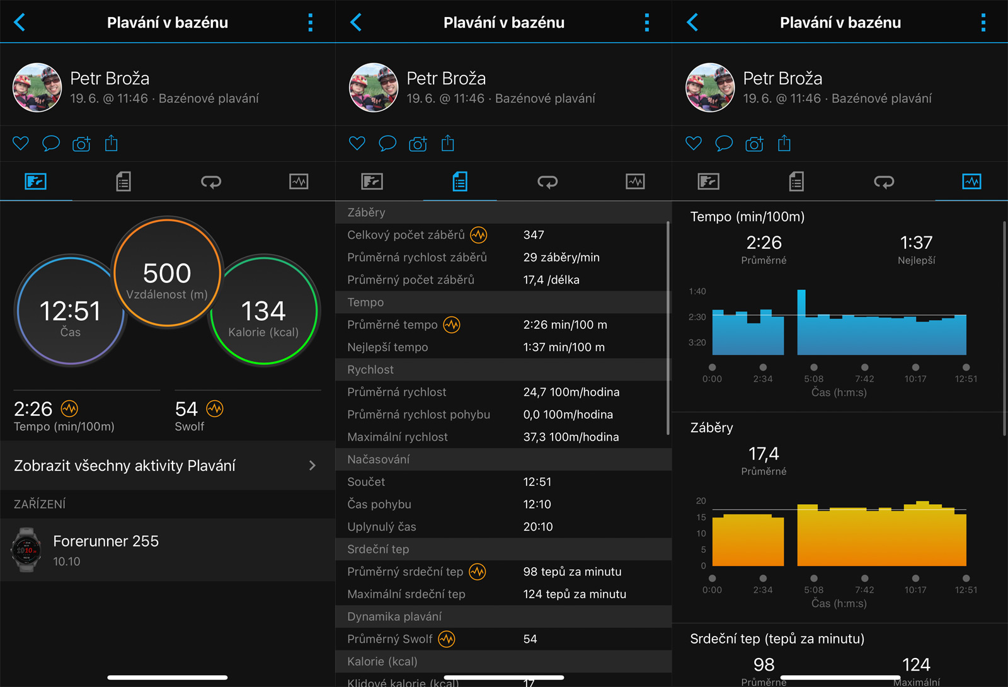
Task: Switch to the laps tab in the left screen
Action: click(210, 182)
